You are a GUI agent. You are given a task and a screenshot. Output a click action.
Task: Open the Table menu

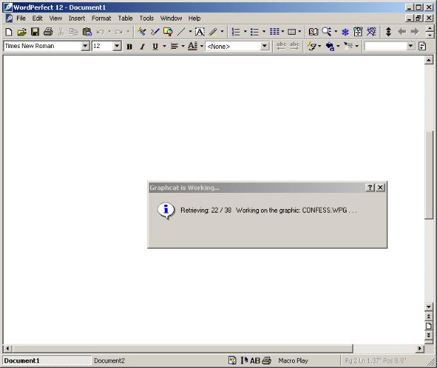(125, 18)
